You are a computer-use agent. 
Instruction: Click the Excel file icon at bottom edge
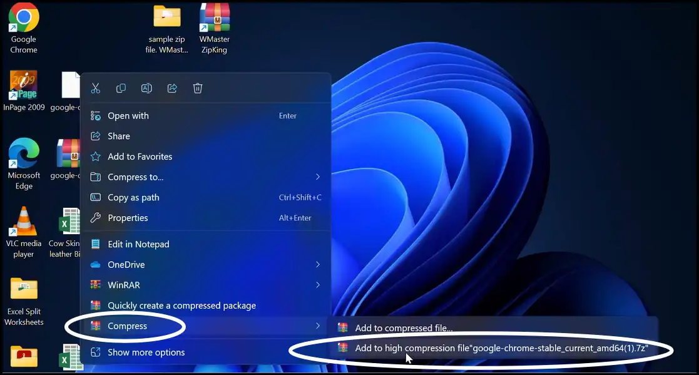click(70, 357)
